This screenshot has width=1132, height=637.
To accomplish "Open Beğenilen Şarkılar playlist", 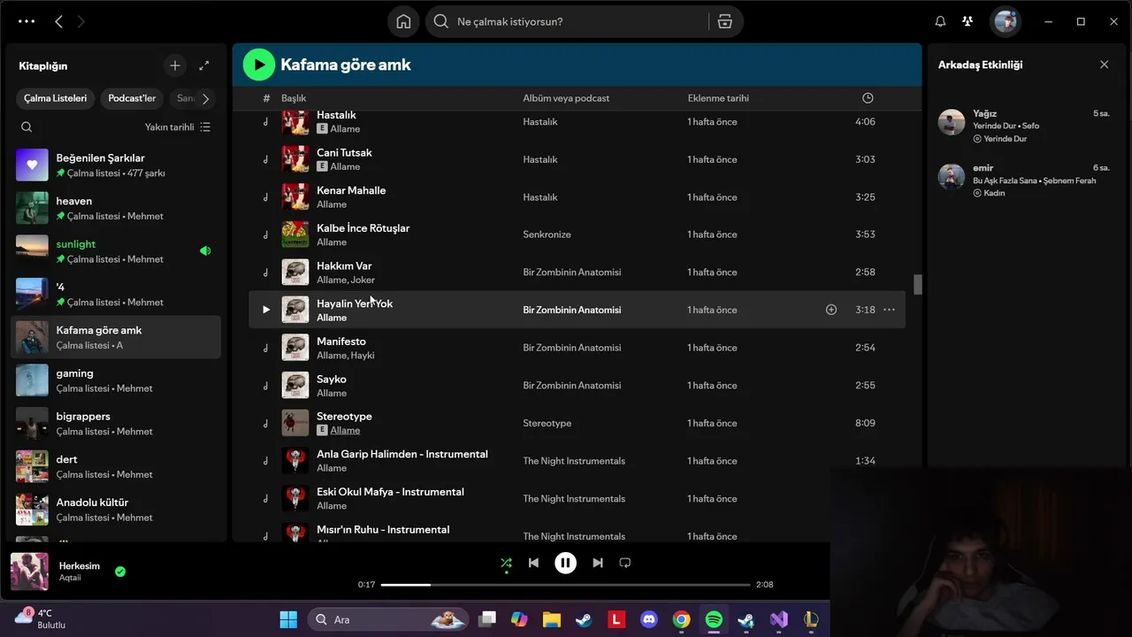I will [116, 165].
